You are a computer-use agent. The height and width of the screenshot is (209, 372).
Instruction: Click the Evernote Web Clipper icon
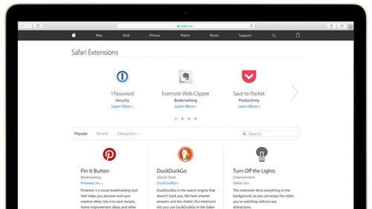tap(185, 77)
